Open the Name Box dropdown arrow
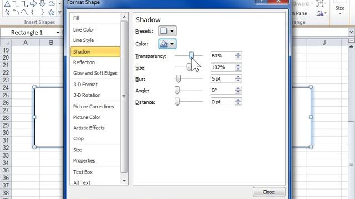Image resolution: width=355 pixels, height=199 pixels. tap(58, 33)
